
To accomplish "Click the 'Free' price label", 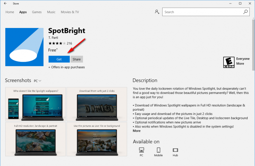I will tap(53, 50).
